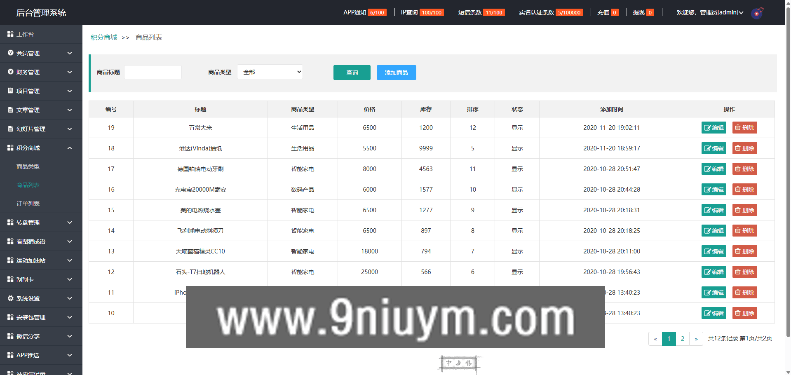Screen dimensions: 791x375
Task: Click the 系统设置 gear icon
Action: (x=11, y=298)
